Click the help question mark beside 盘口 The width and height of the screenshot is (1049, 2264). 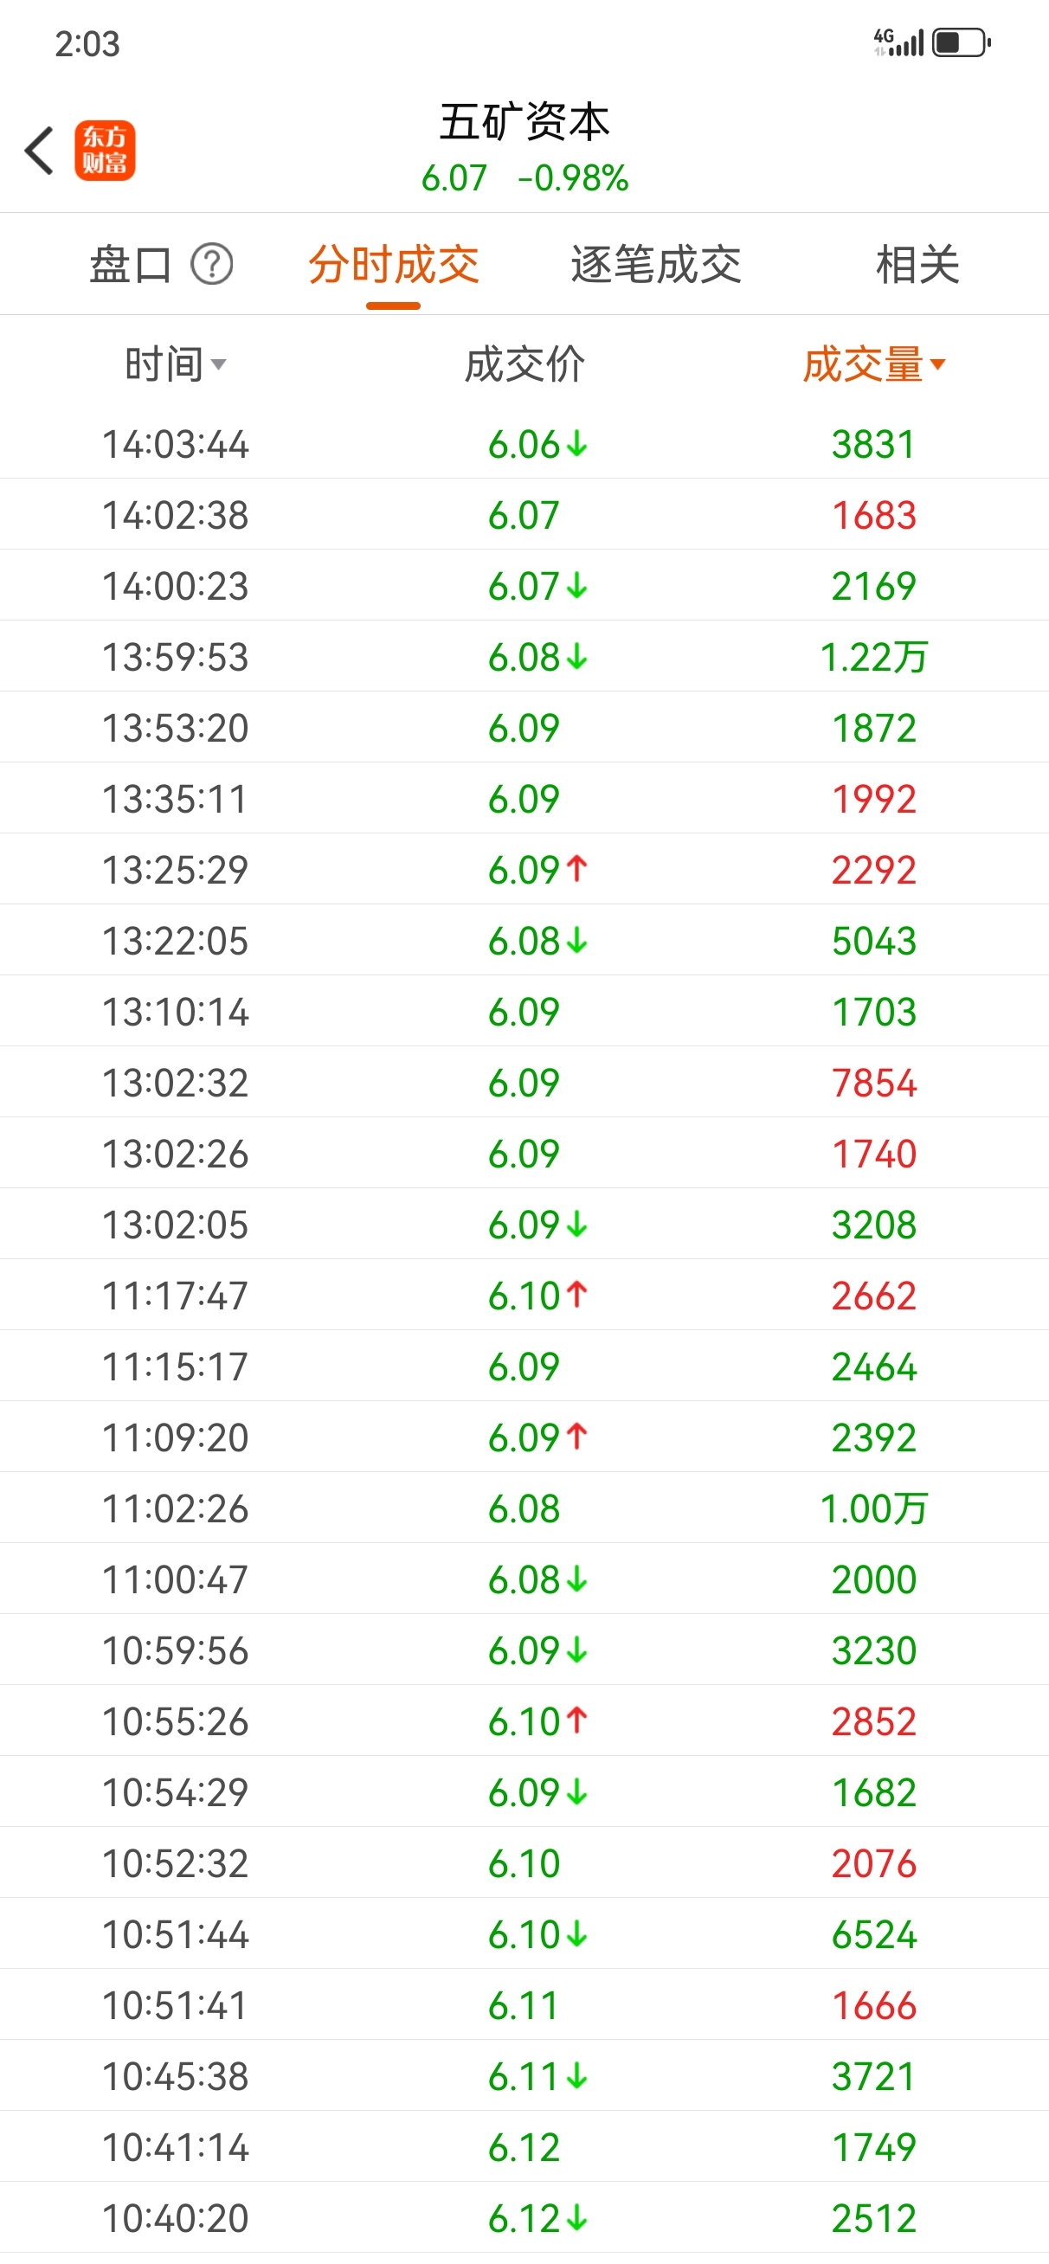pyautogui.click(x=212, y=264)
